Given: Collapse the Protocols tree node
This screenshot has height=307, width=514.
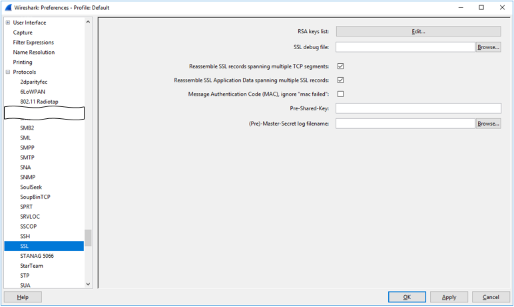Looking at the screenshot, I should [x=8, y=72].
